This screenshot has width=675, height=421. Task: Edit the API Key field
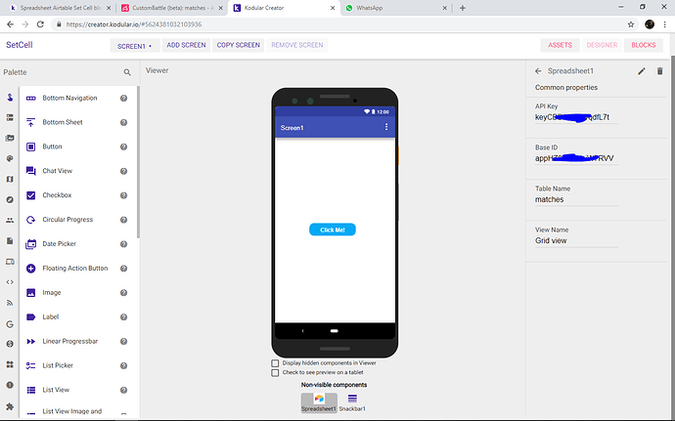(x=576, y=117)
